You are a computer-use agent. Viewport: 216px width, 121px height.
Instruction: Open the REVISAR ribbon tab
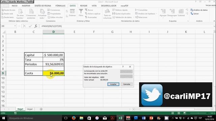(x=84, y=6)
